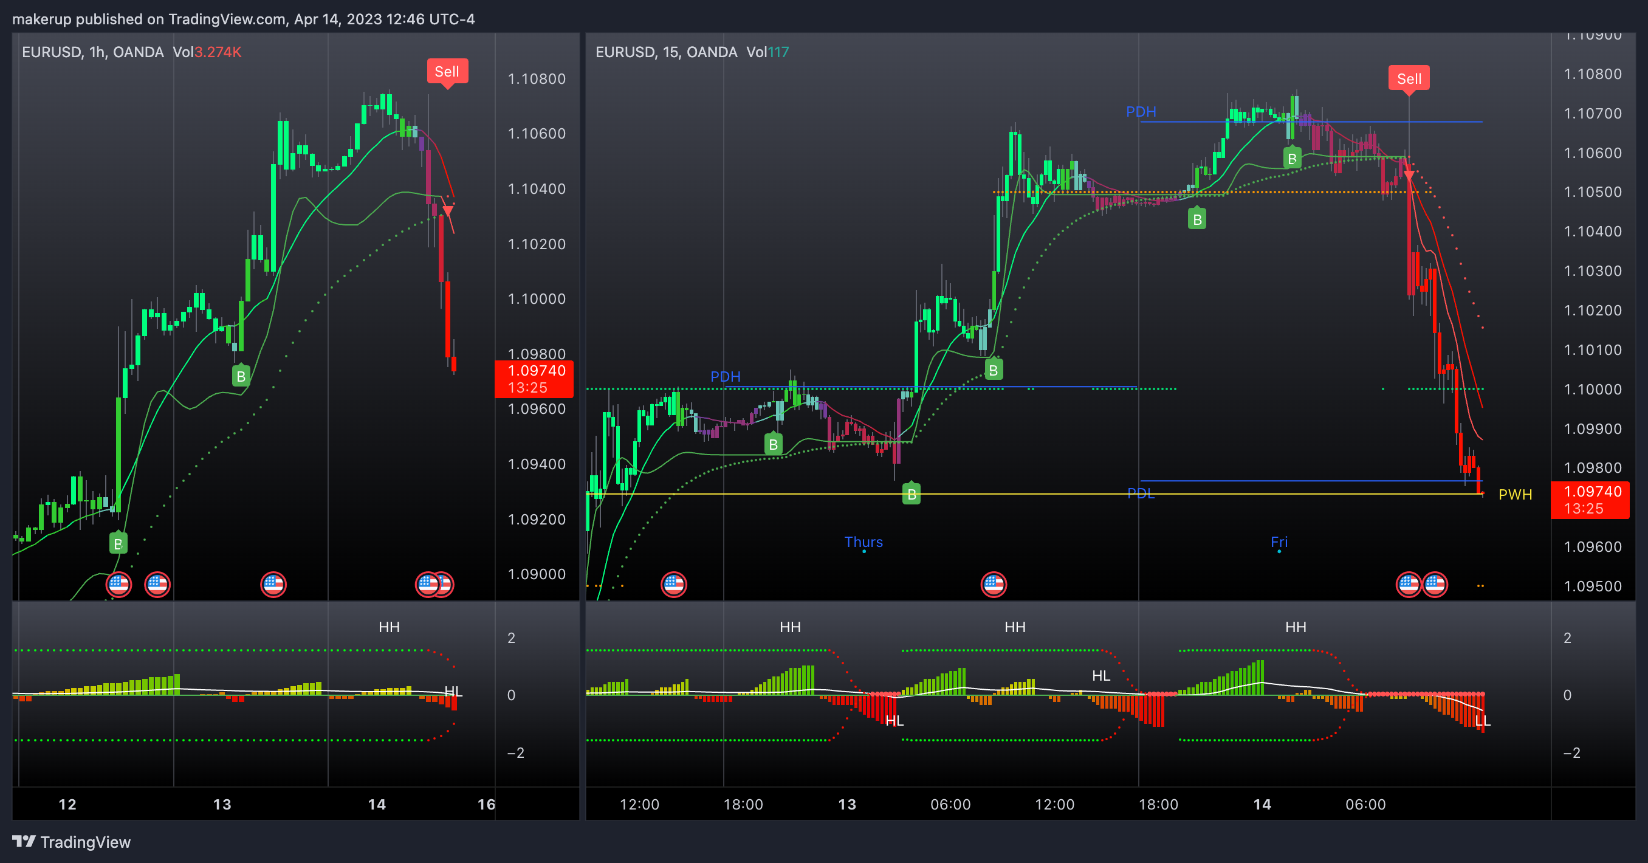Click leftmost B buy marker on 15-minute chart
1648x863 pixels.
[774, 444]
